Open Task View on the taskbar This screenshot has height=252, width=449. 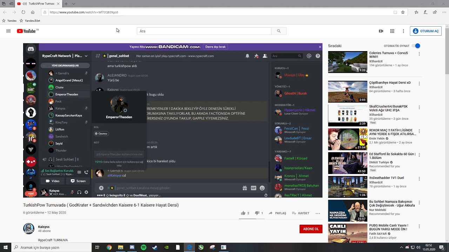click(98, 247)
